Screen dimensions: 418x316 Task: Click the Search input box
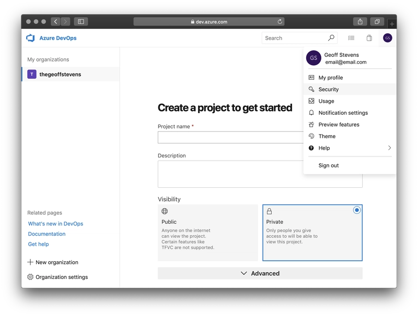(299, 38)
